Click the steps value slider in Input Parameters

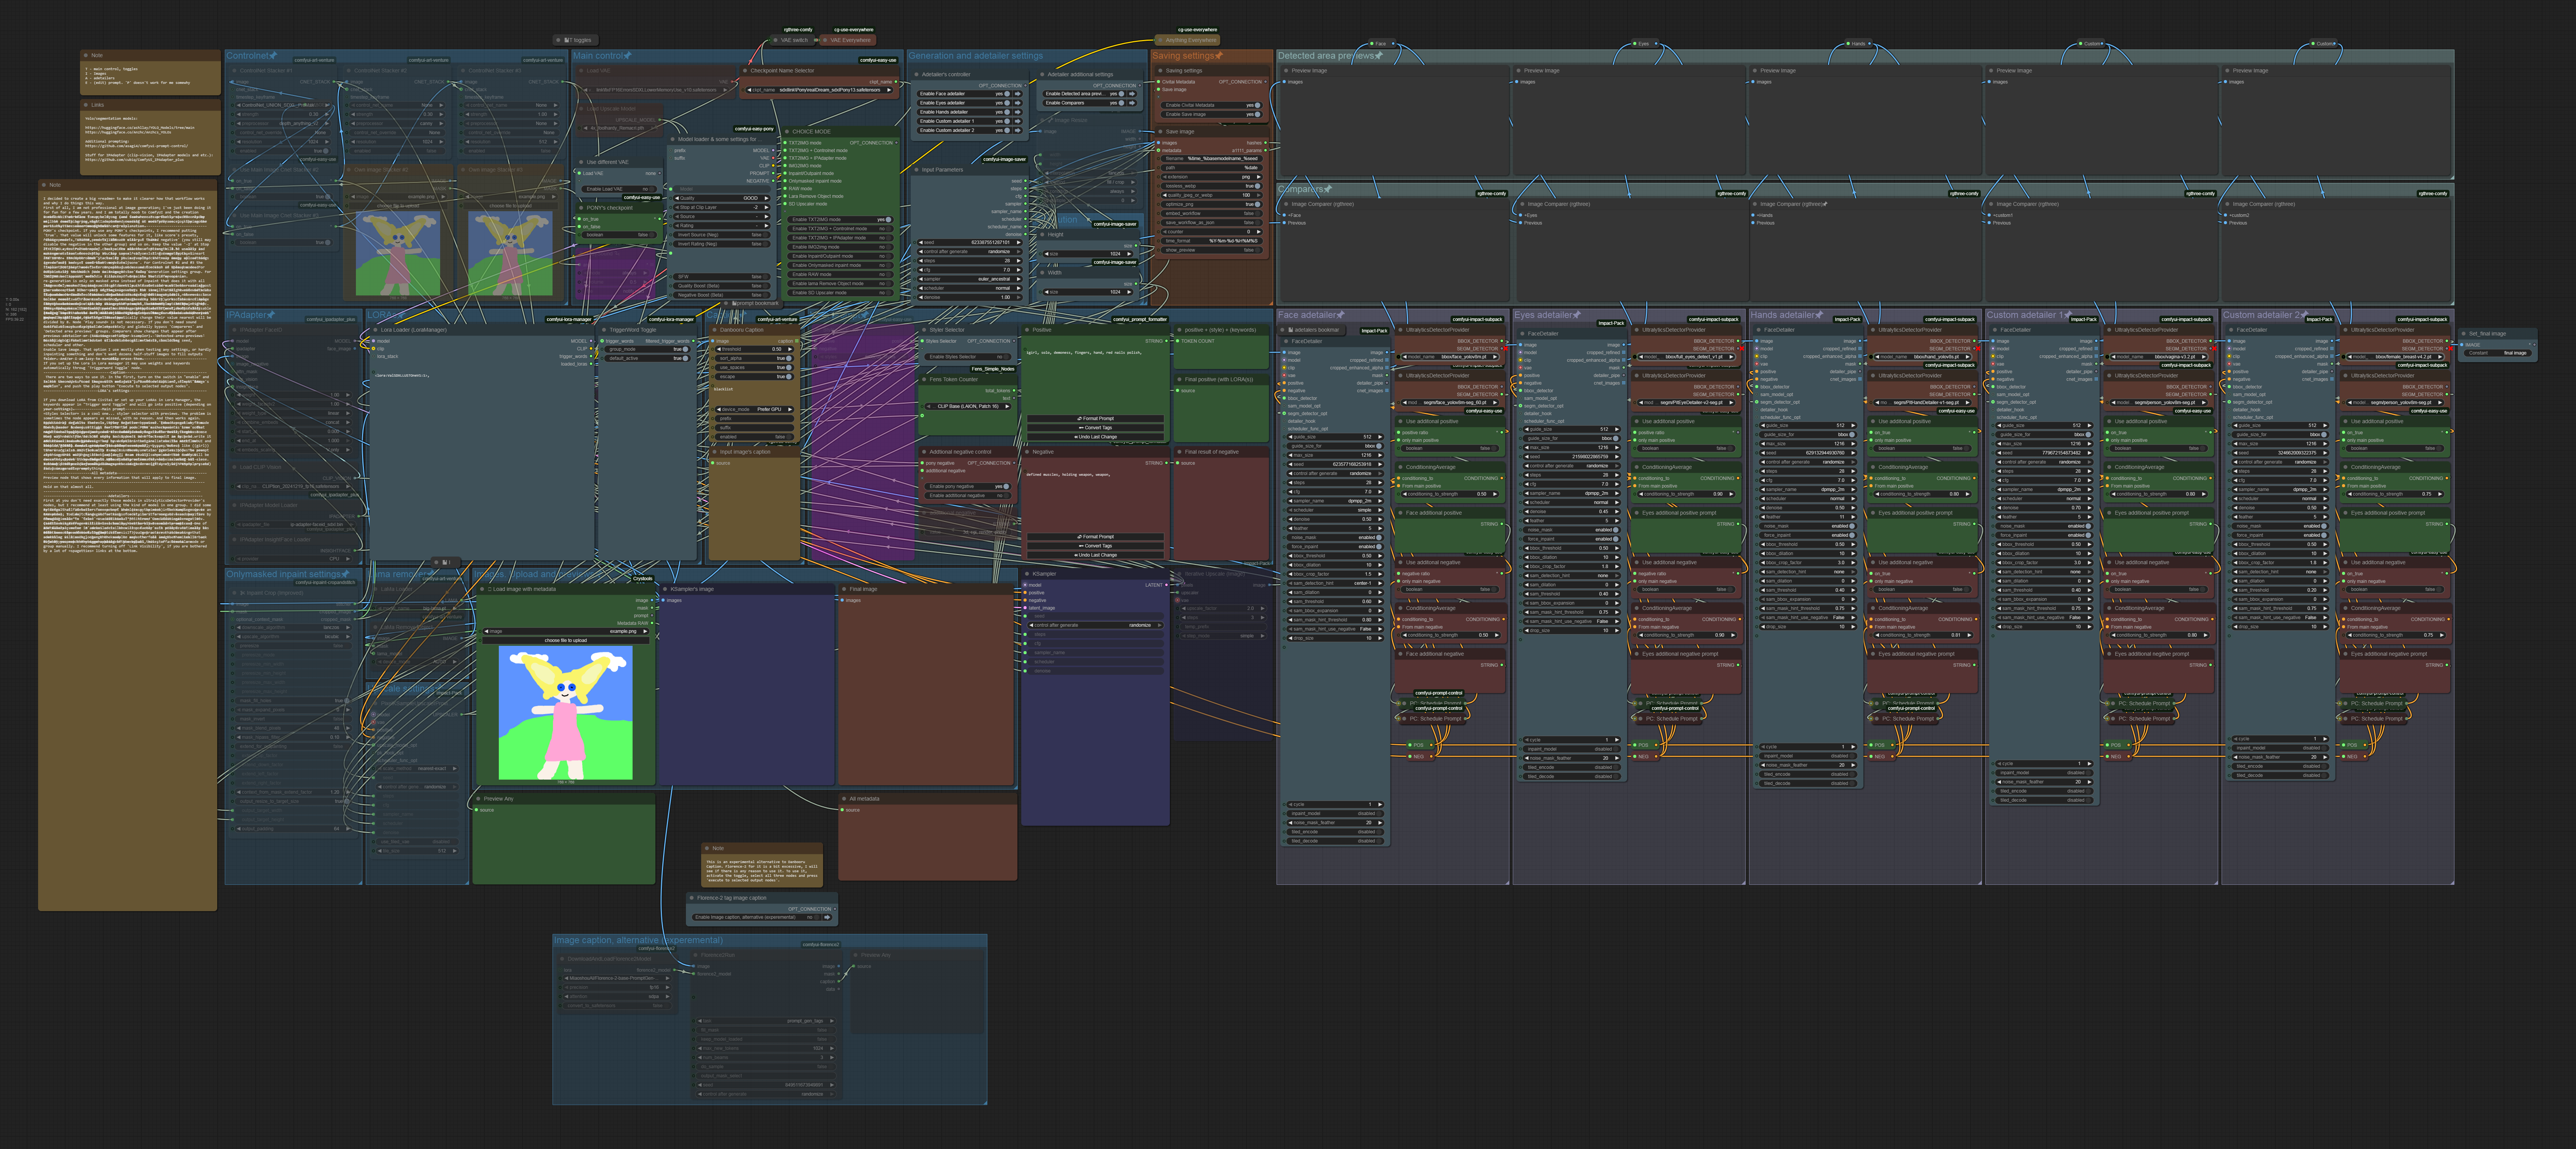pos(970,261)
